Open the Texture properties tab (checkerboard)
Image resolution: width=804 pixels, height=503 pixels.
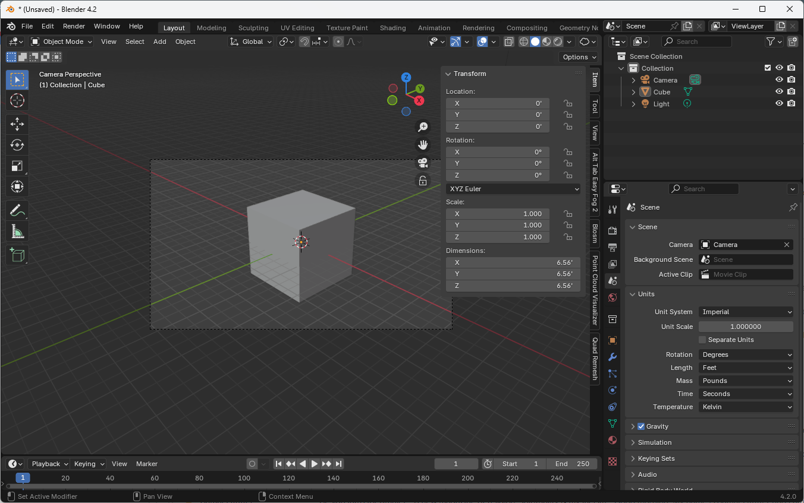tap(613, 461)
